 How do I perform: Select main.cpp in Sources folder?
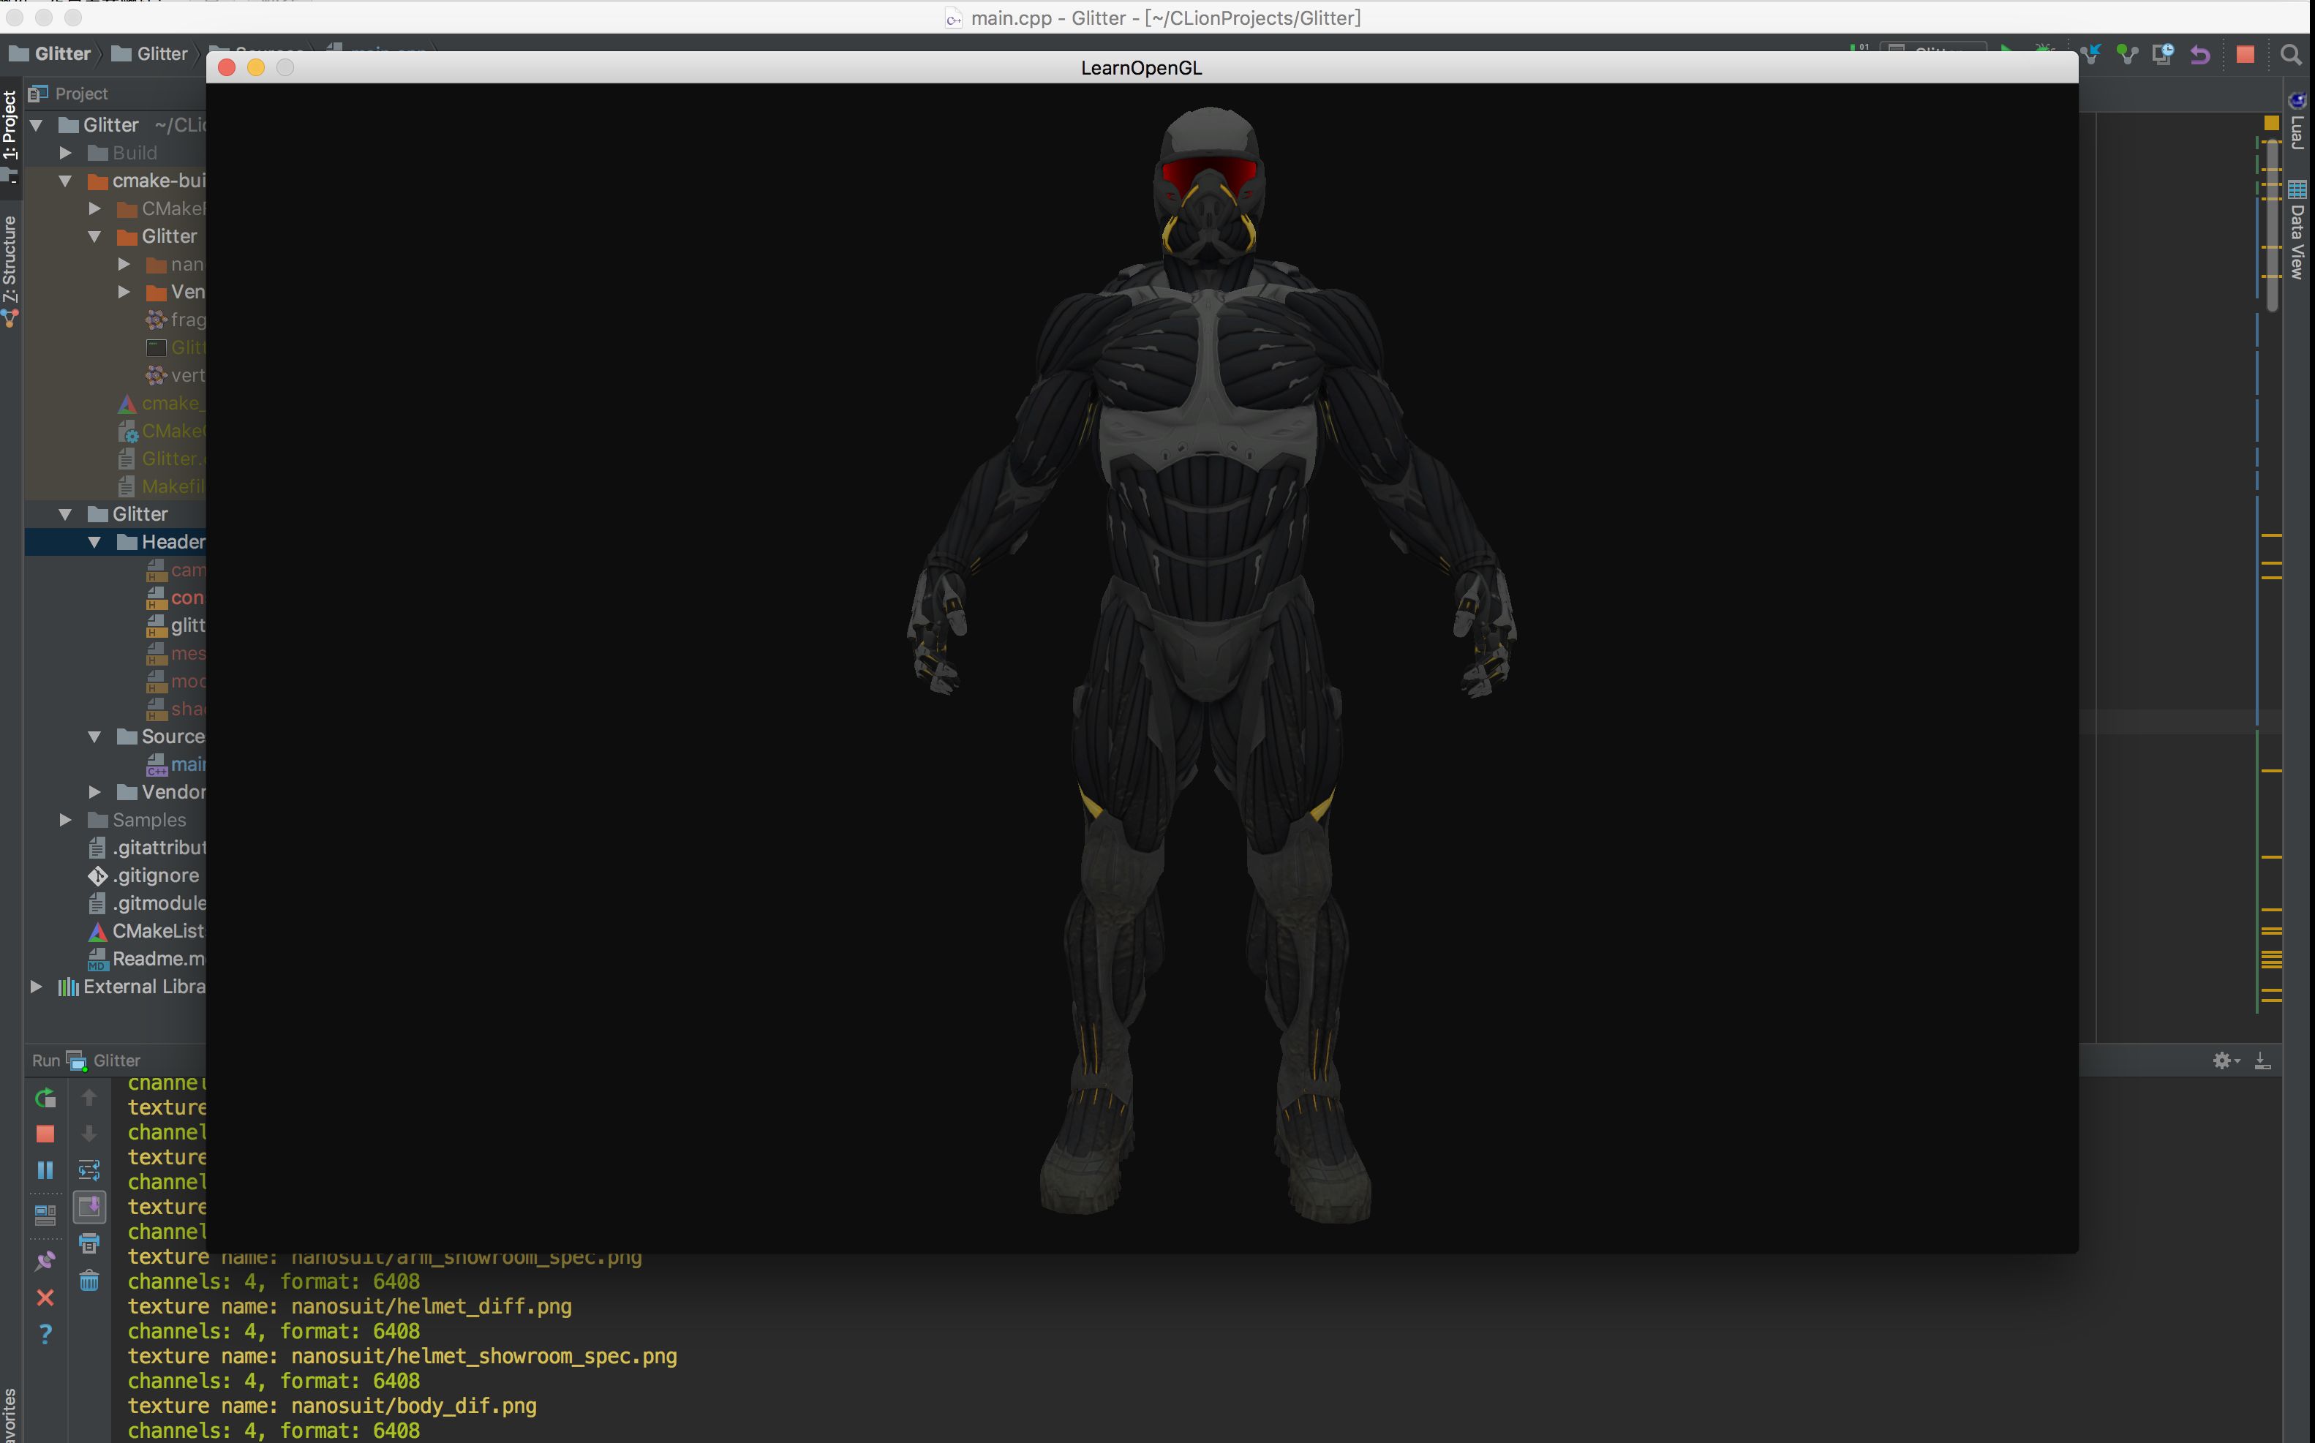pos(176,764)
